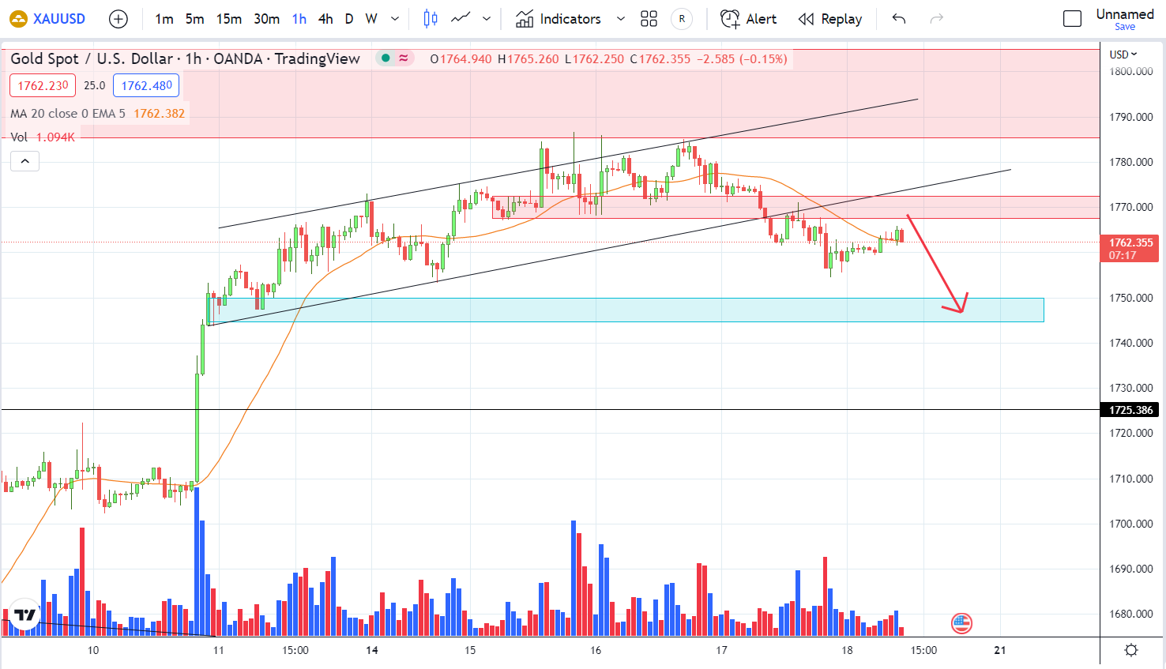This screenshot has height=669, width=1166.
Task: Open the Unnamed layout name
Action: (1125, 14)
